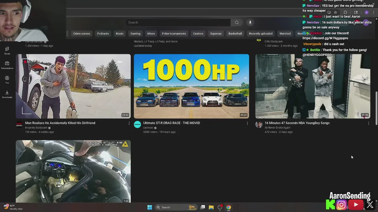The image size is (378, 212).
Task: Play the 7:00 Axon bodycam car thumbnail
Action: click(x=73, y=171)
